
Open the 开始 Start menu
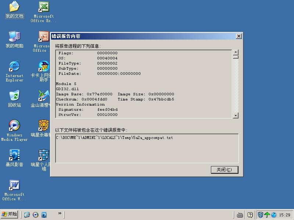[x=10, y=214]
